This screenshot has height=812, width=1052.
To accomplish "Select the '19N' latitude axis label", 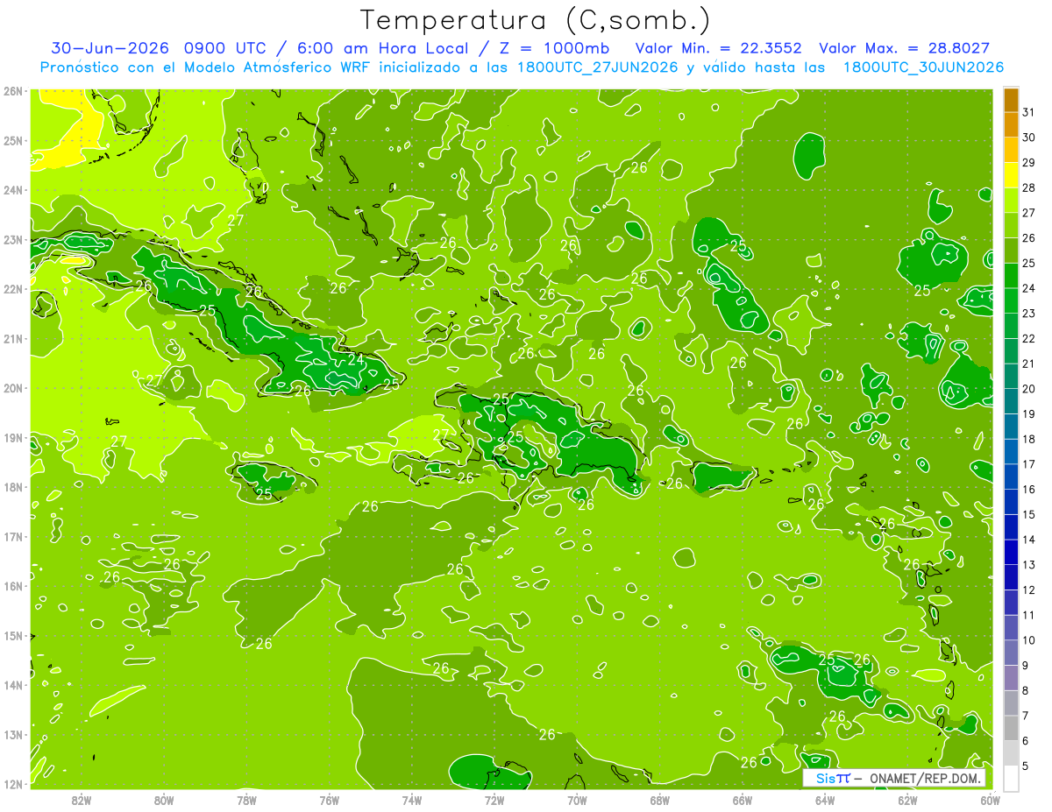I will pyautogui.click(x=12, y=438).
